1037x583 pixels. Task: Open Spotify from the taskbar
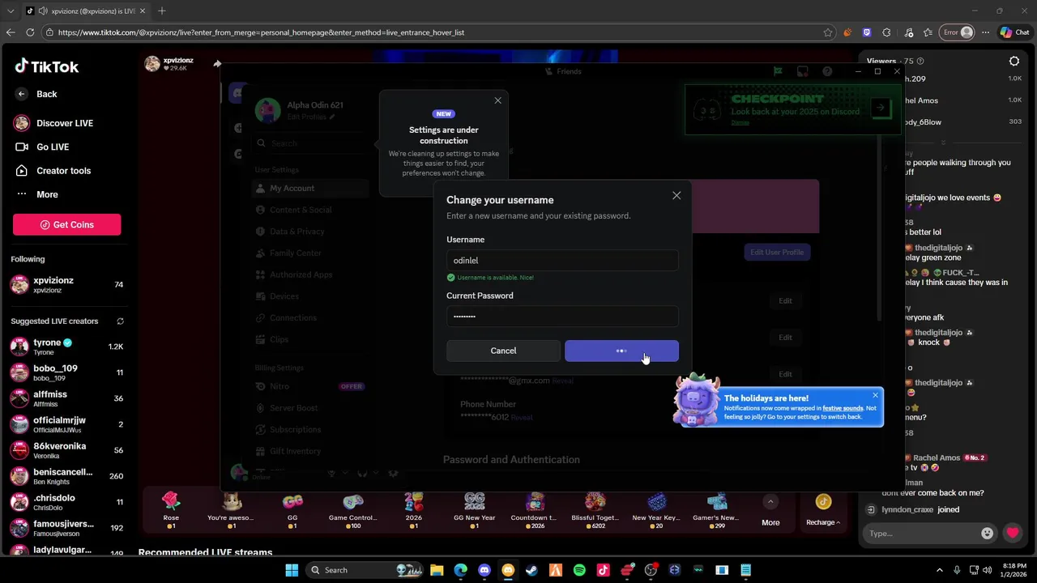(579, 570)
